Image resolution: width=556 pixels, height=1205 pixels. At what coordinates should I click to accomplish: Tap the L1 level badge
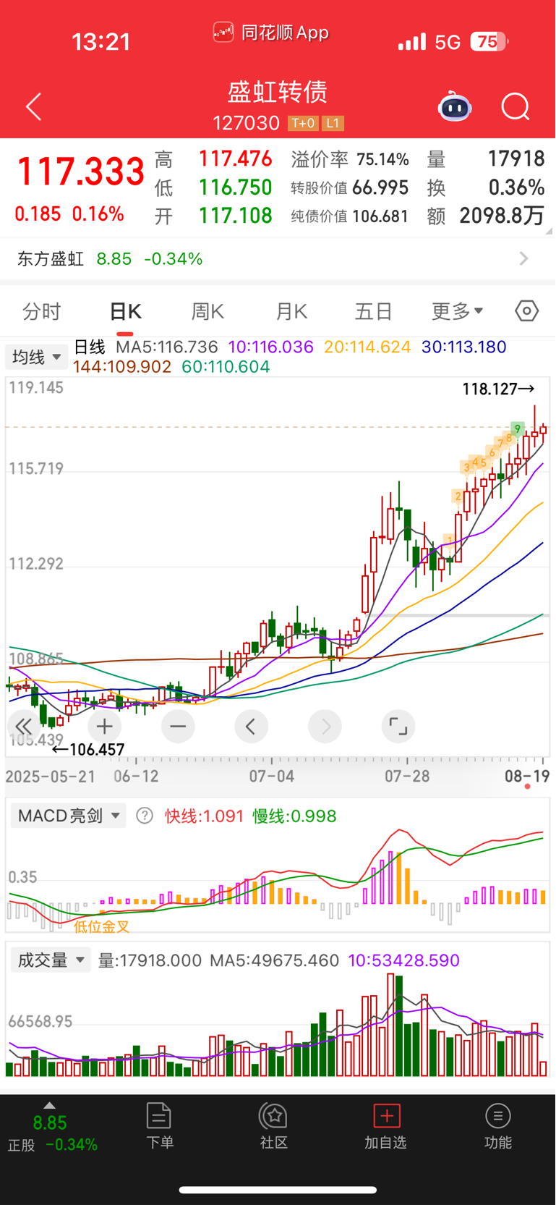tap(332, 123)
